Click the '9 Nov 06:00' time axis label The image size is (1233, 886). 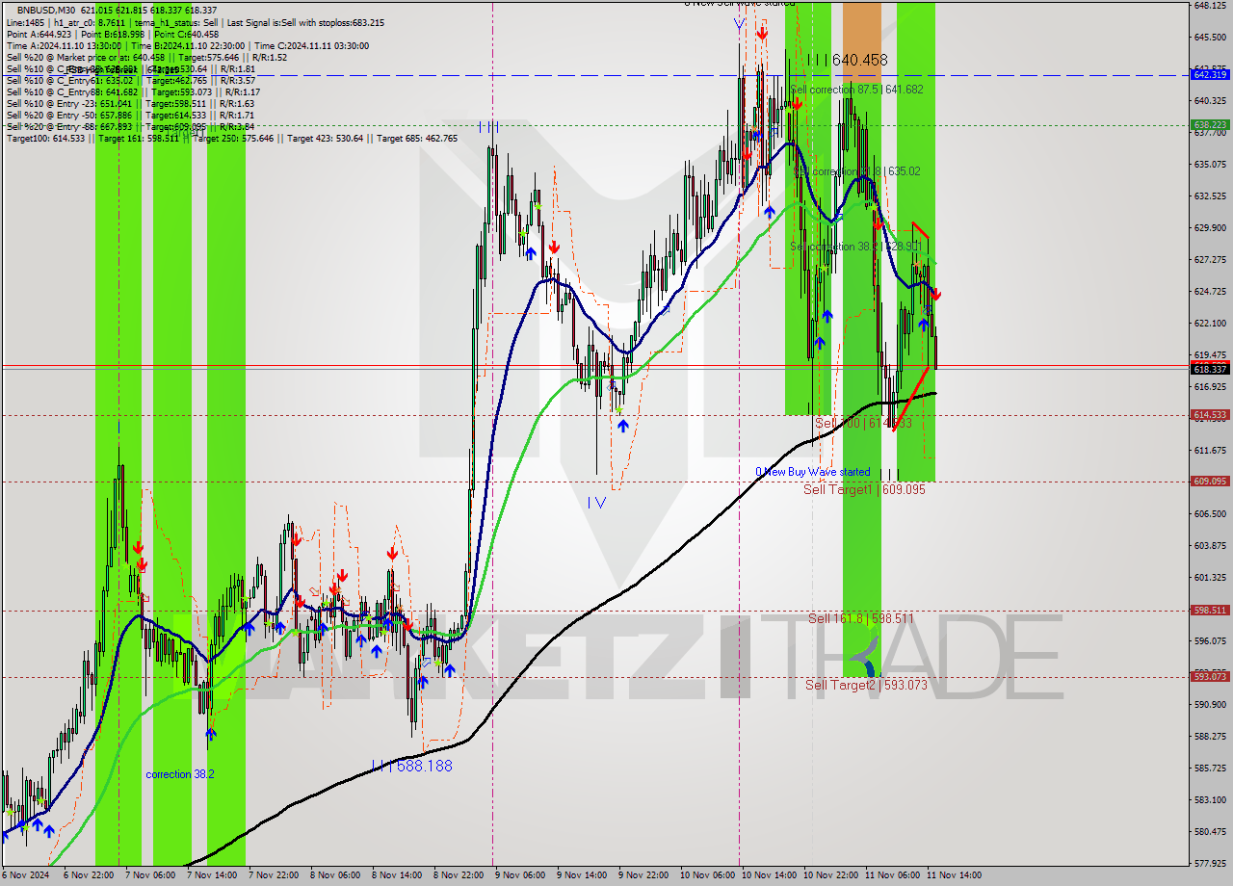pos(519,875)
